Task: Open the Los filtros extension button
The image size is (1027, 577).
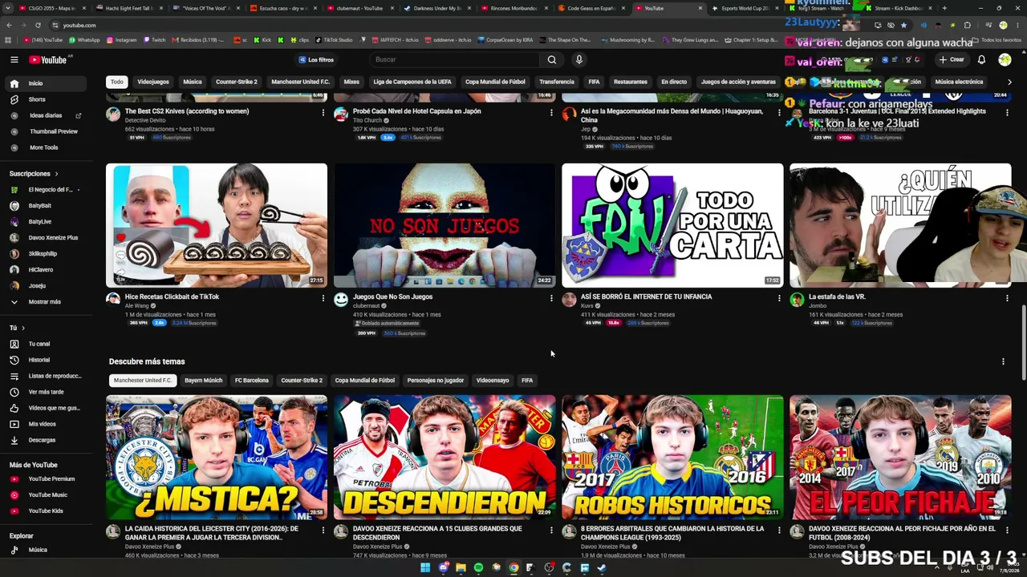Action: click(x=316, y=60)
